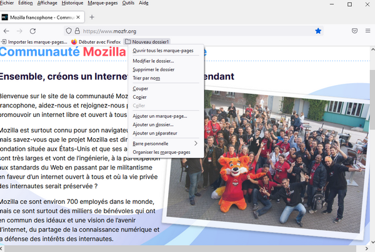Toggle the blue bookmark star
The image size is (375, 252).
pos(318,31)
